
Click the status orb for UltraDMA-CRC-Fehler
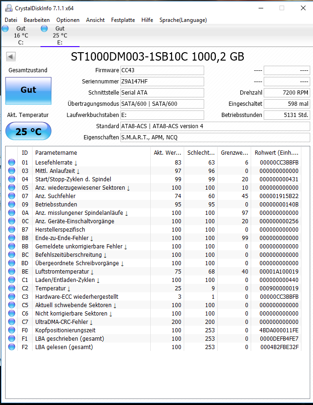(x=12, y=322)
